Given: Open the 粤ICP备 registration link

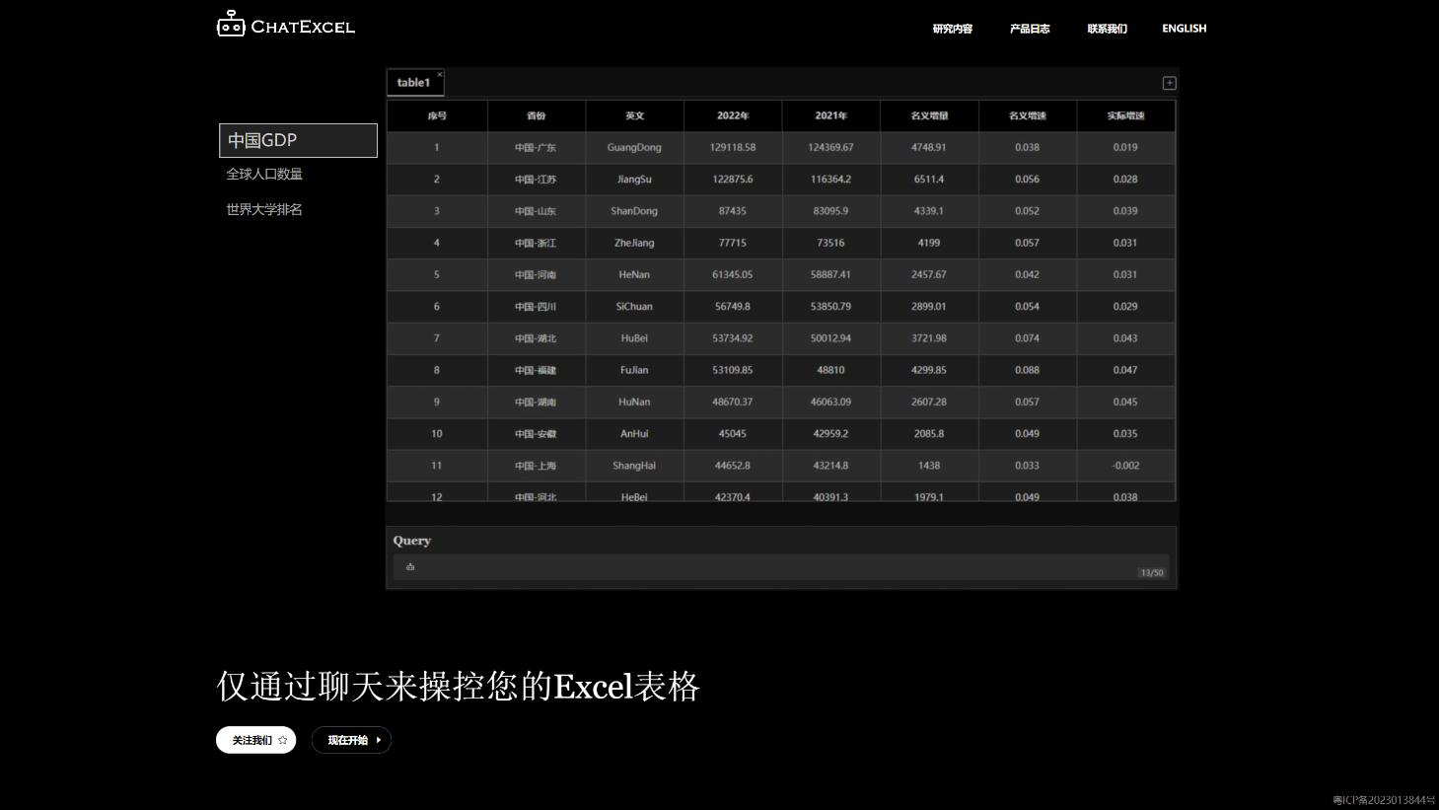Looking at the screenshot, I should (1384, 800).
